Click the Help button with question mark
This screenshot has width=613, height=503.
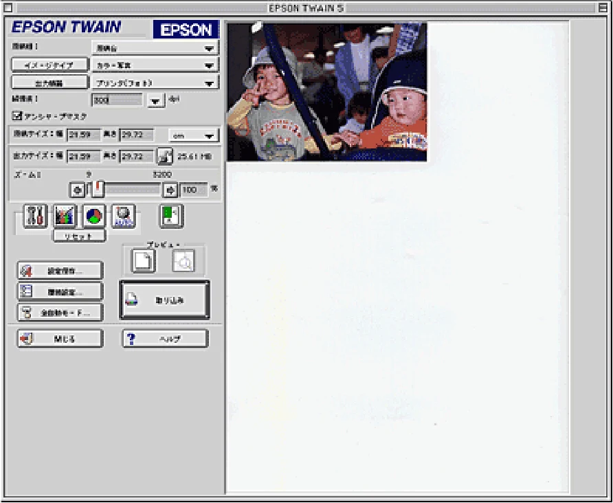point(166,339)
